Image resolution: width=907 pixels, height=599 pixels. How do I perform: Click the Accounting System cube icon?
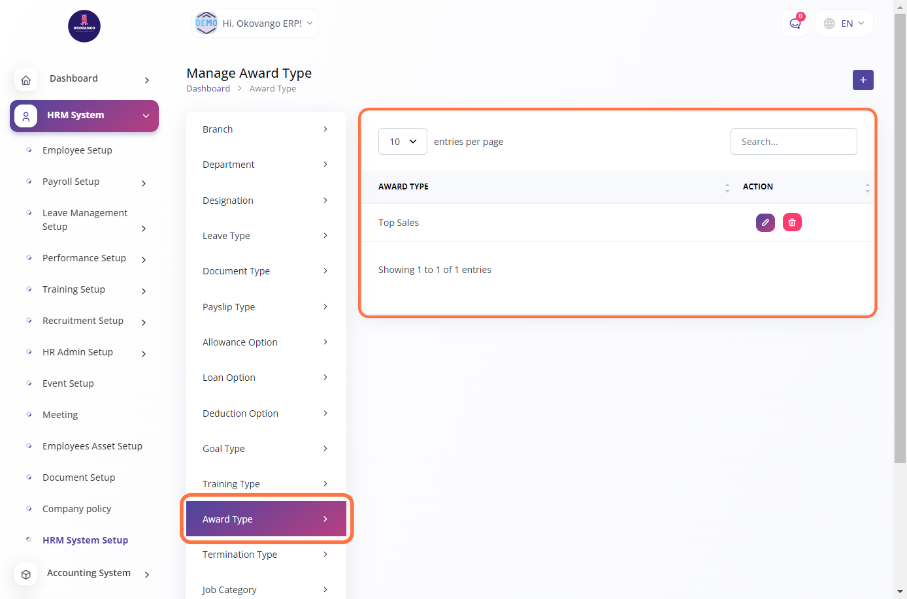26,574
